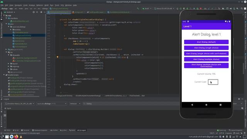Screen dimensions: 247x139
Task: Expand the values folder
Action: [x=8, y=69]
